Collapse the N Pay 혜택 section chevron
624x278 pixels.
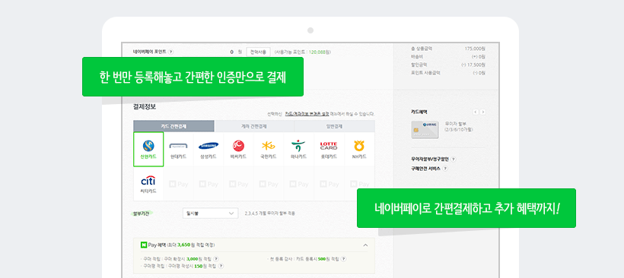coord(365,245)
